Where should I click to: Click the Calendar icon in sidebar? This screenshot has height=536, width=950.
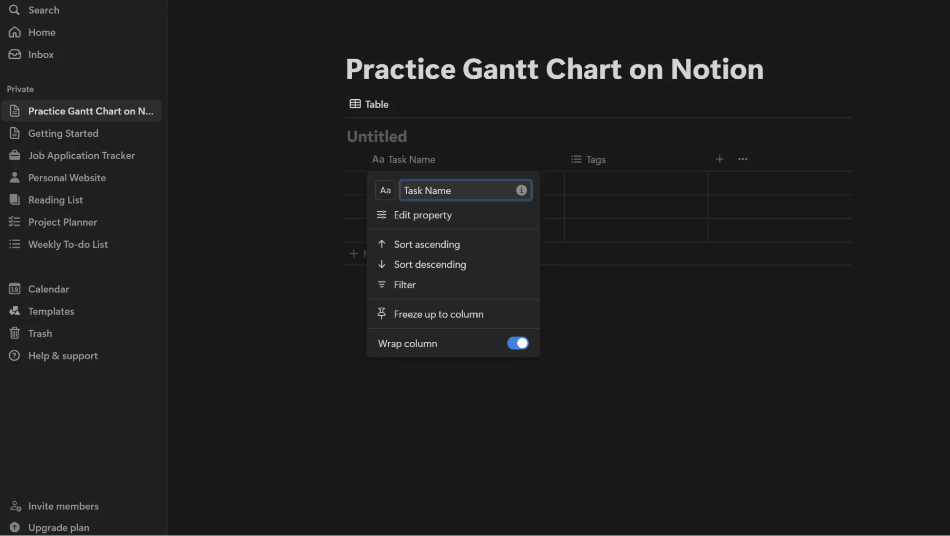coord(14,289)
